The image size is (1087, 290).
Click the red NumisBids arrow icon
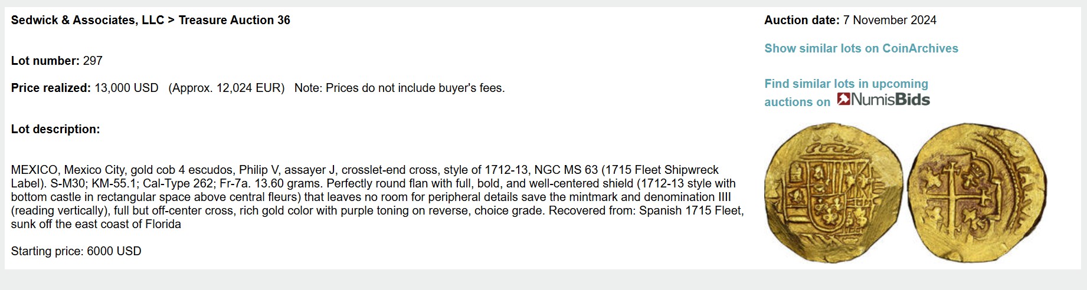[843, 99]
